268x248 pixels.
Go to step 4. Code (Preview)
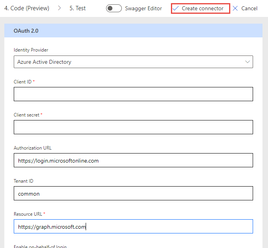pos(27,8)
